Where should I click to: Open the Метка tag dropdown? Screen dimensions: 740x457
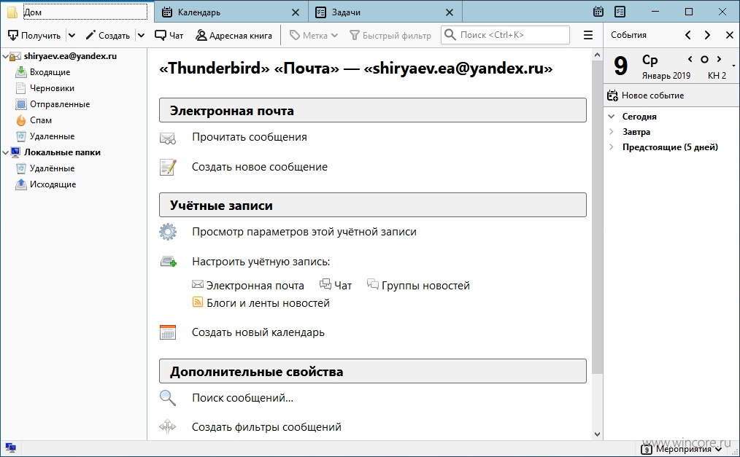pyautogui.click(x=313, y=35)
